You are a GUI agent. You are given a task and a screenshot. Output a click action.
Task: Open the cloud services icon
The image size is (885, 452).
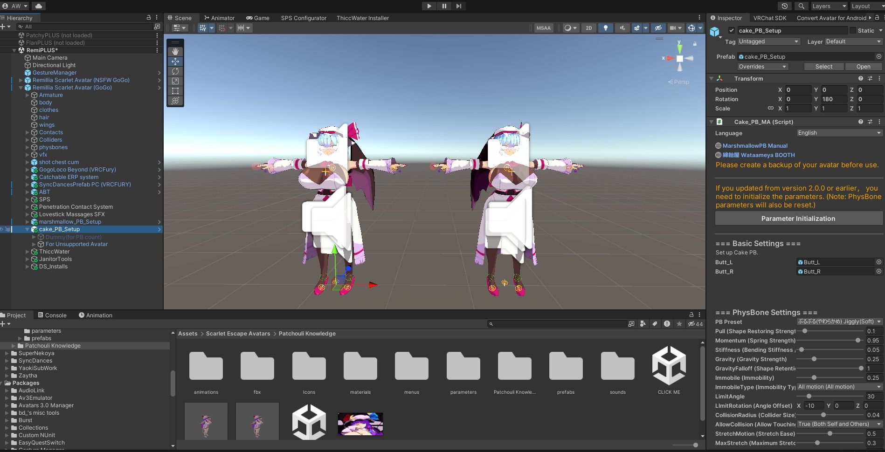click(x=38, y=6)
